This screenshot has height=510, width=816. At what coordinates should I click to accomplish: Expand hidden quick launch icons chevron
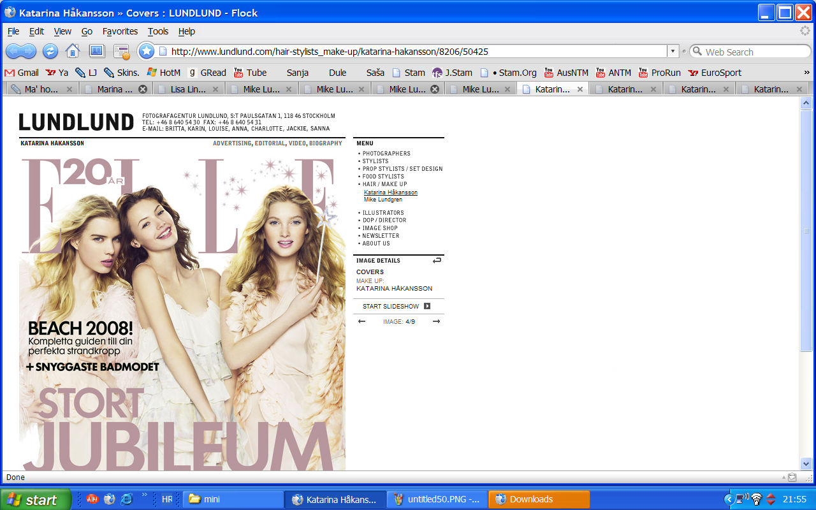click(145, 495)
